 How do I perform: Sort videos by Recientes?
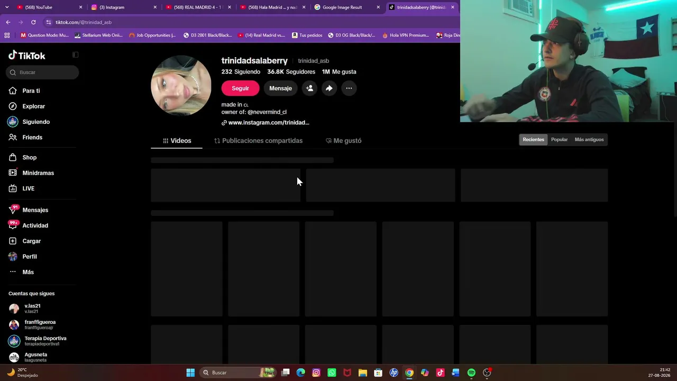[533, 140]
